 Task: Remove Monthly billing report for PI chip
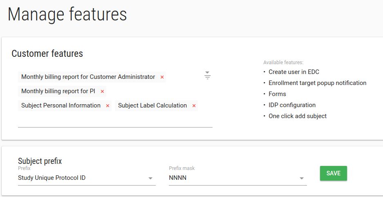click(102, 91)
